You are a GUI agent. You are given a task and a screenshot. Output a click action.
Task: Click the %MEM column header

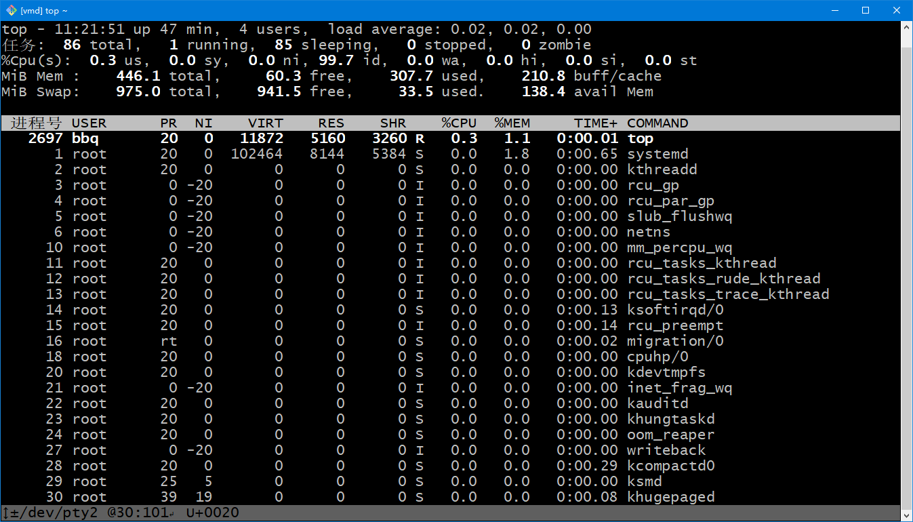click(512, 123)
